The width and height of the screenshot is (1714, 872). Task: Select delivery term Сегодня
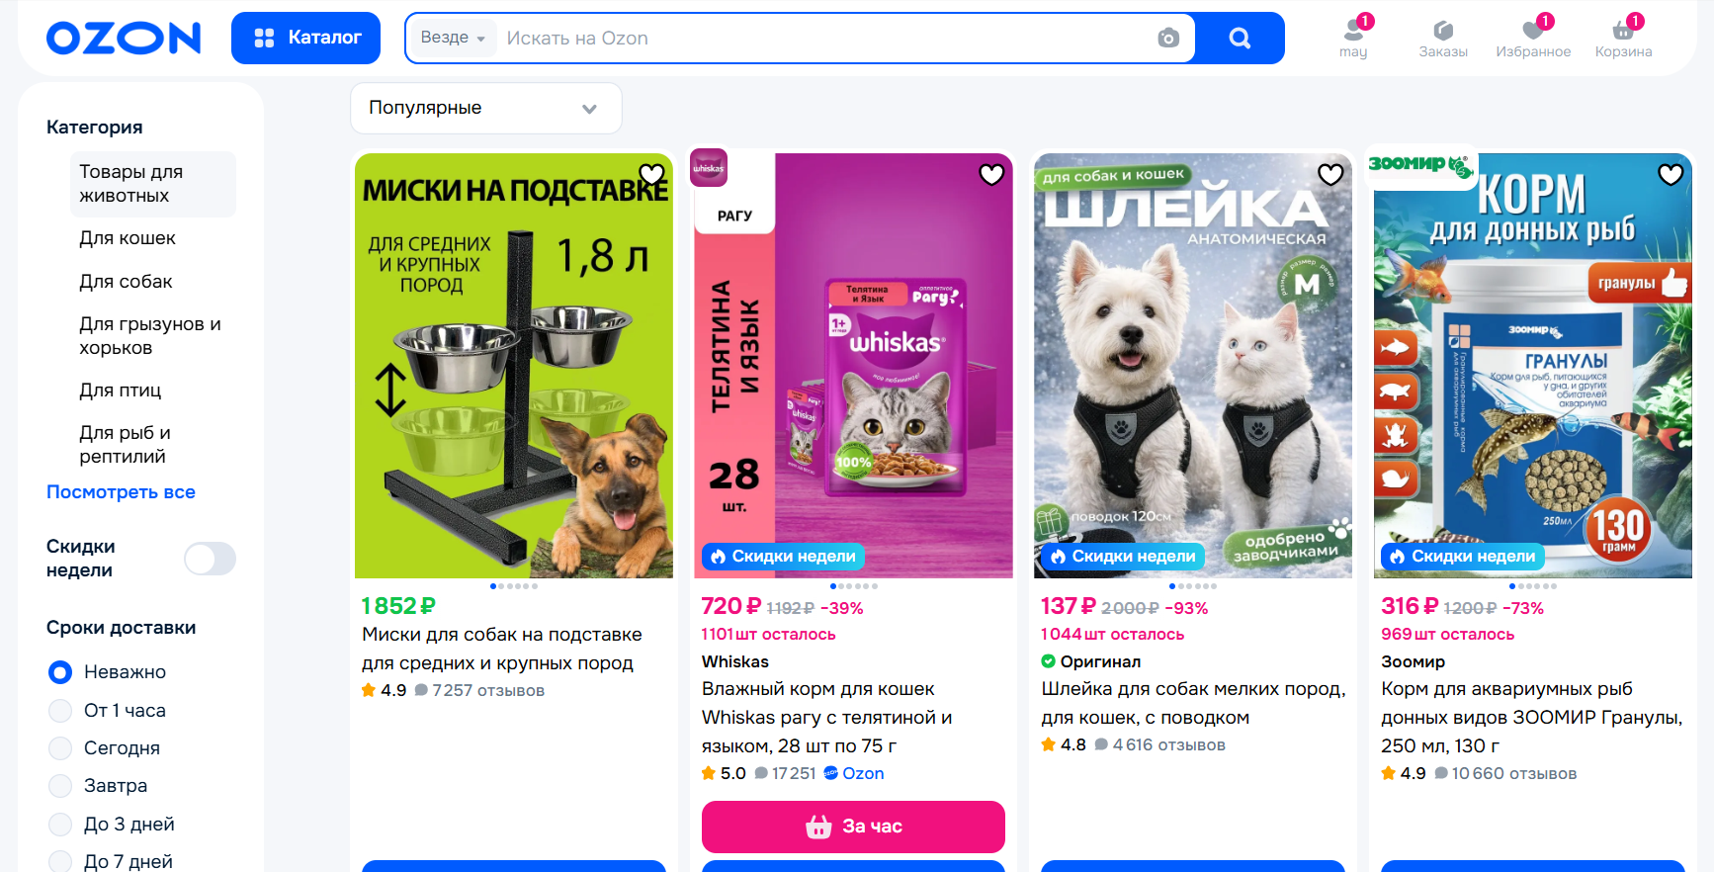coord(60,748)
